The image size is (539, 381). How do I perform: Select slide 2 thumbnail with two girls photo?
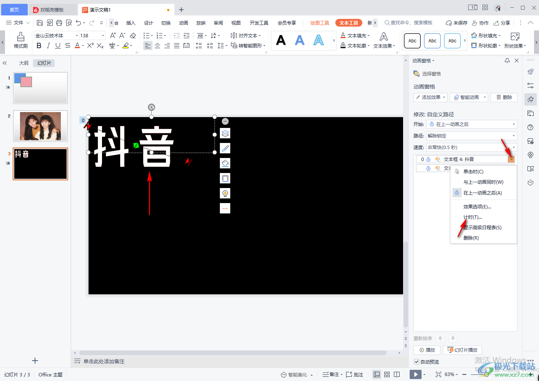40,126
